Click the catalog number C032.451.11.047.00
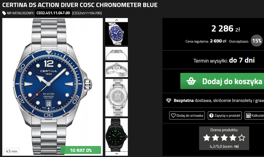This screenshot has height=157, width=264. pyautogui.click(x=53, y=13)
